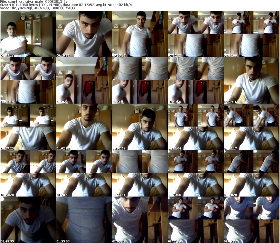Select the thumbnail stamped 02:05:14
The width and height of the screenshot is (280, 243).
(x=196, y=219)
